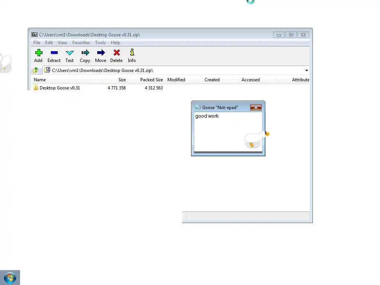Click the Desktop Goose v0.31 folder icon

pos(36,88)
